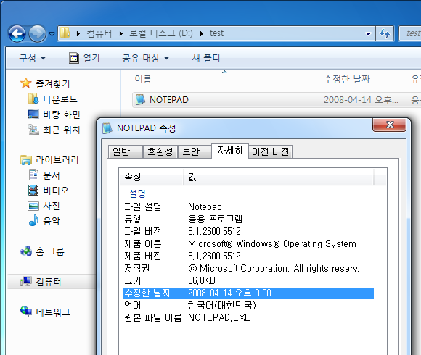421x355 pixels.
Task: Click the 라이브러리 library icon
Action: point(26,160)
